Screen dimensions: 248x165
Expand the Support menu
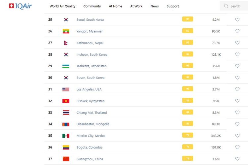173,6
